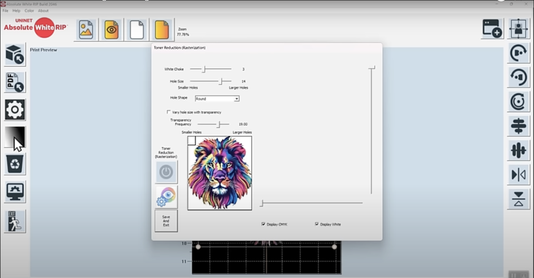The image size is (534, 278).
Task: Click the Hole Size slider handle
Action: pyautogui.click(x=221, y=81)
